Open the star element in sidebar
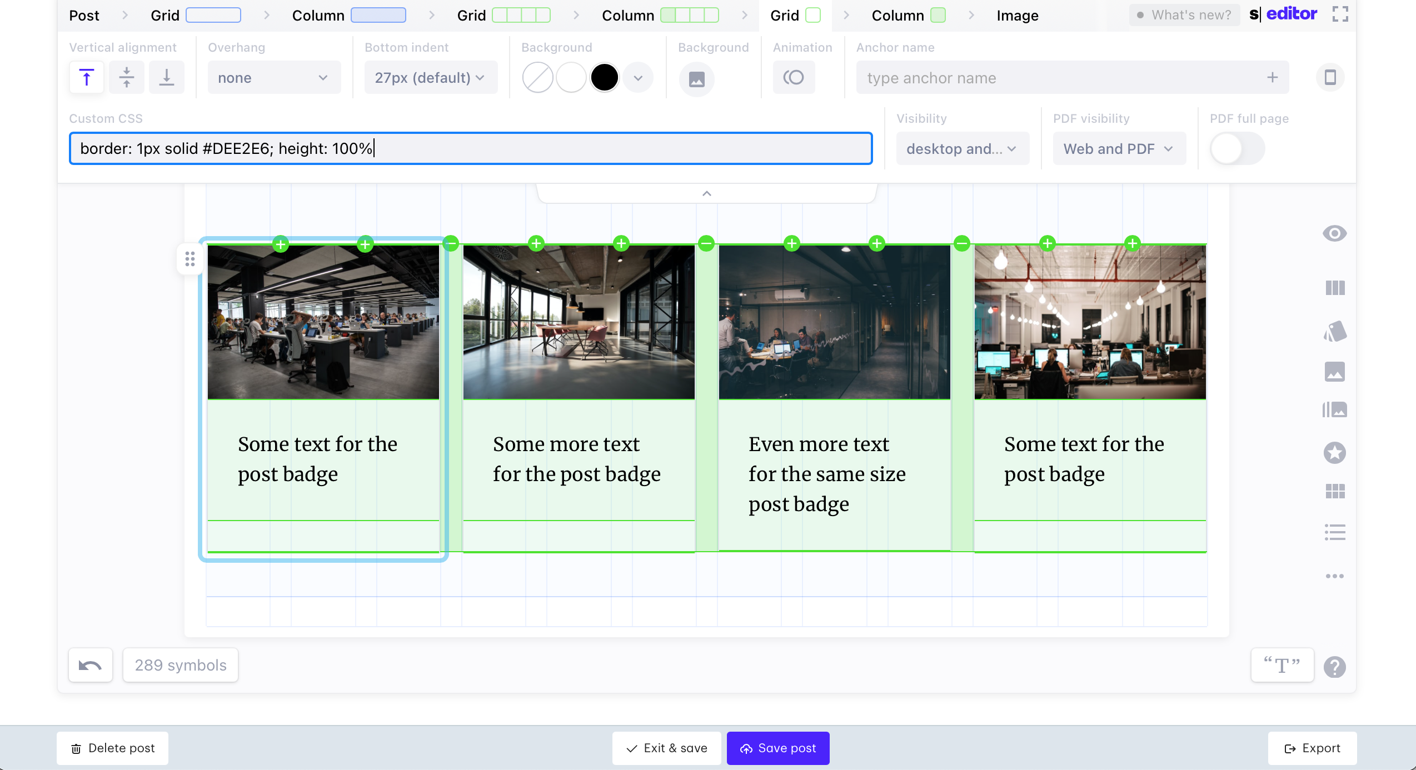Image resolution: width=1416 pixels, height=770 pixels. [1334, 453]
